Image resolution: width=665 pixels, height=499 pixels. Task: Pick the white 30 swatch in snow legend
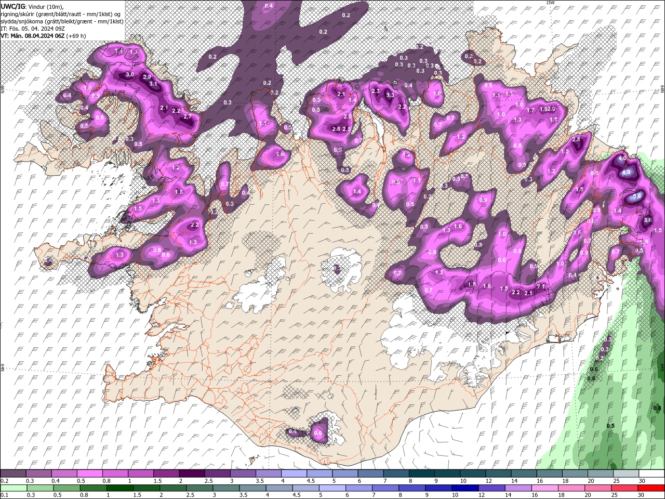tap(651, 474)
